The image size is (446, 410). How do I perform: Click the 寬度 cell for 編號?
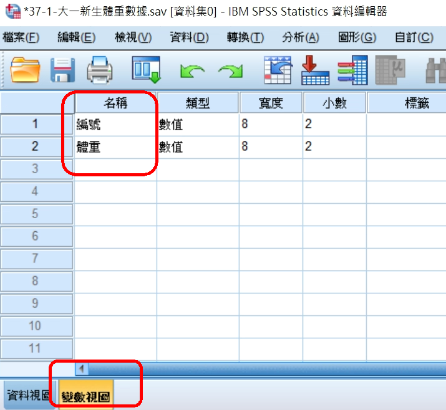[271, 125]
